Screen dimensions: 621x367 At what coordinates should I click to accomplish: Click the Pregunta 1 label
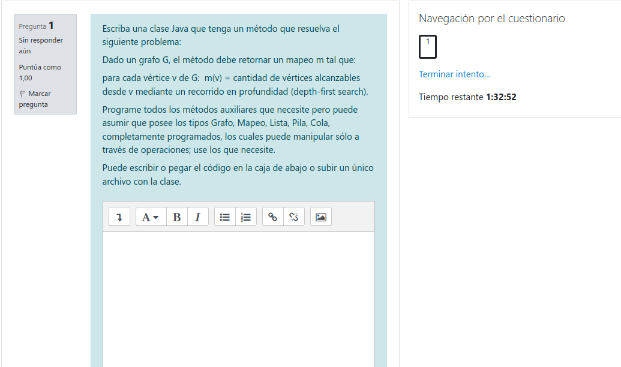pyautogui.click(x=37, y=26)
